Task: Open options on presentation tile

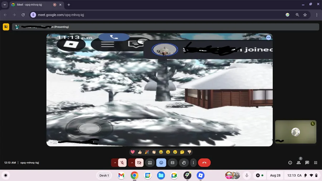Action: (x=268, y=38)
